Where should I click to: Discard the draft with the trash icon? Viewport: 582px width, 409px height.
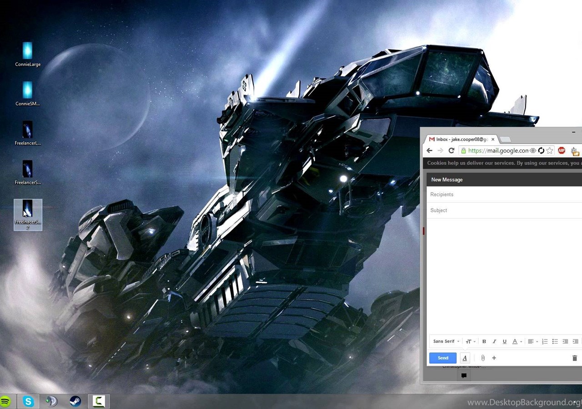575,358
